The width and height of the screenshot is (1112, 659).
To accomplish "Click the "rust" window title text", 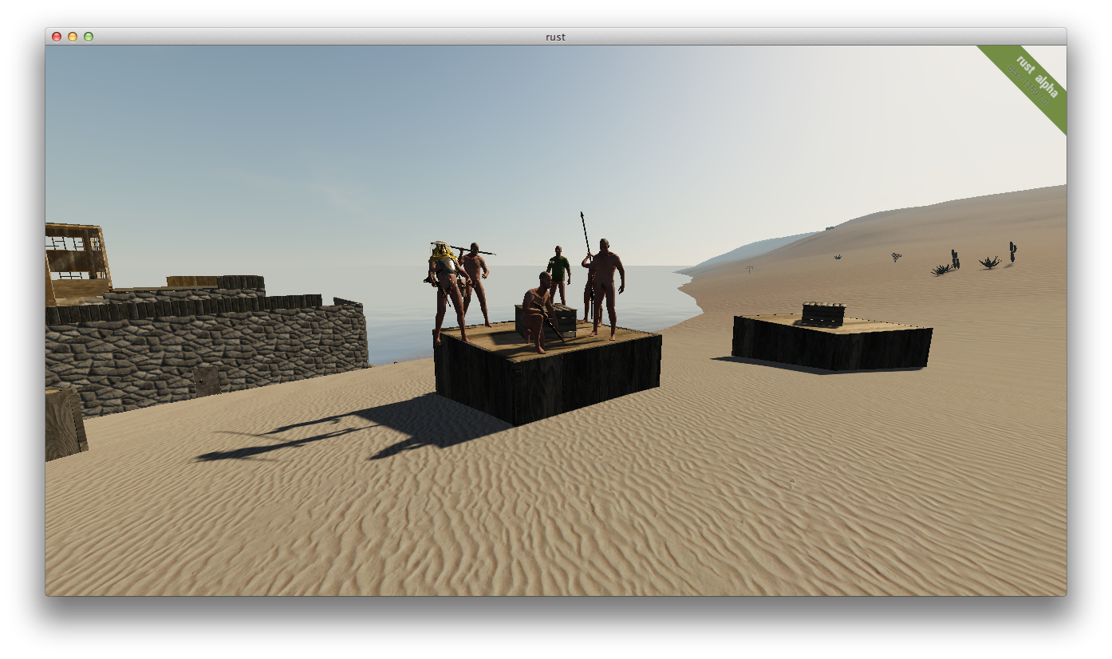I will click(556, 37).
